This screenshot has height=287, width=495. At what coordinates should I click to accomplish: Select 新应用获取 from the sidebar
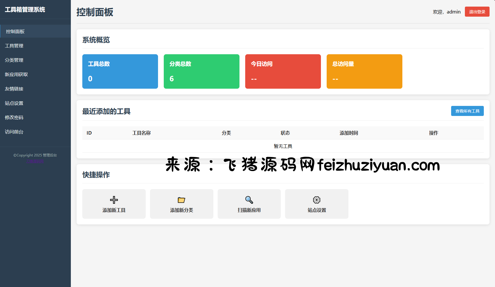pyautogui.click(x=17, y=74)
